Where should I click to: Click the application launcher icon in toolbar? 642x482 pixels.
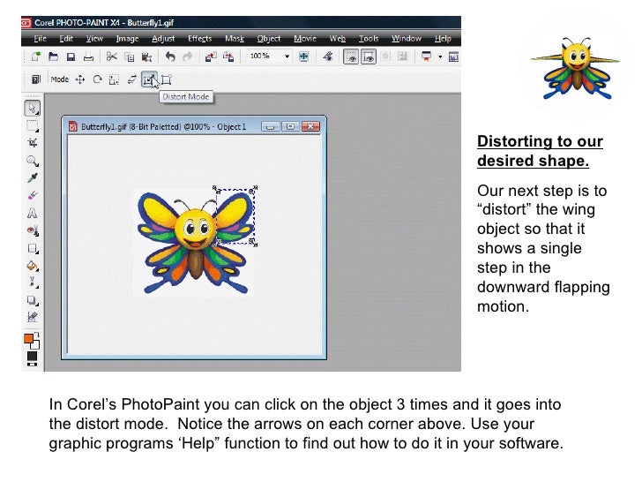tap(426, 56)
